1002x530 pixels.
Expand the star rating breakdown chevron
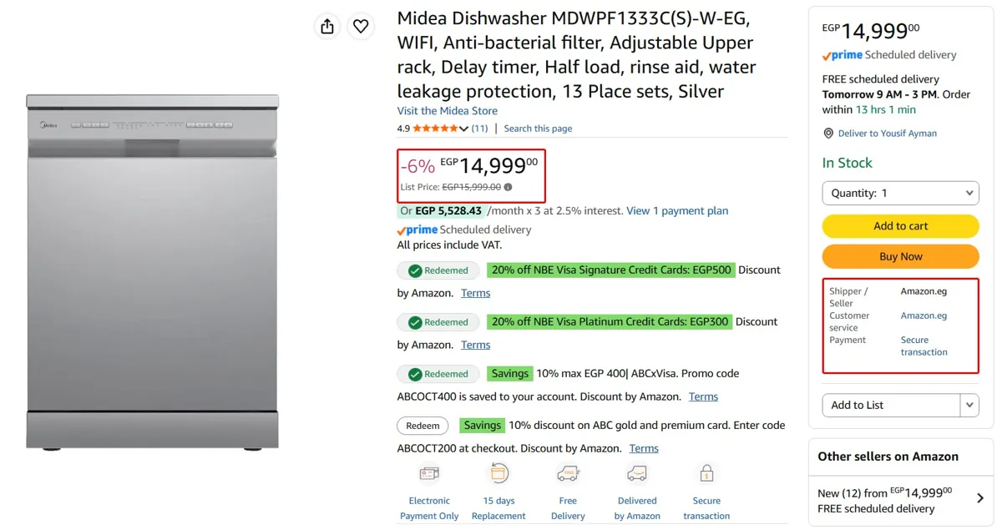464,129
